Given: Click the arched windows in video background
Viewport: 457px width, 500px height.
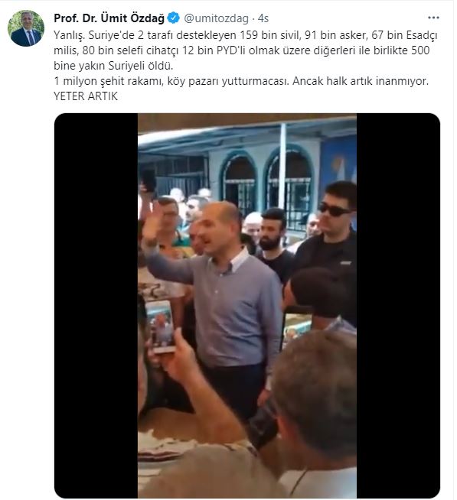Looking at the screenshot, I should (266, 185).
